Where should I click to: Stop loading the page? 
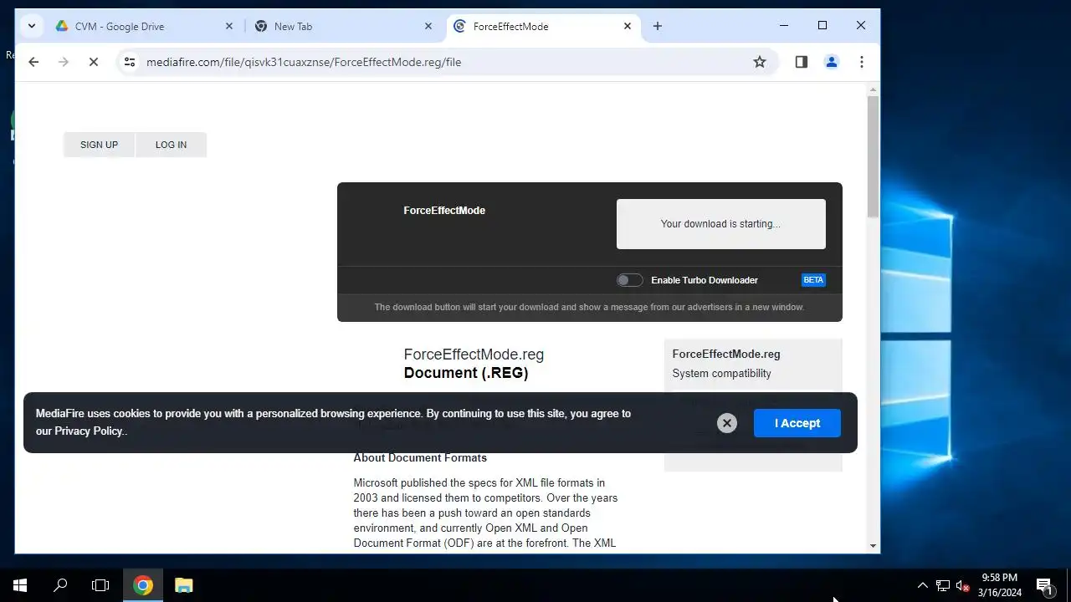[x=94, y=62]
